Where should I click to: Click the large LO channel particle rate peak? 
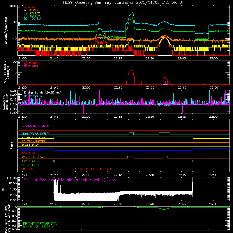click(131, 77)
